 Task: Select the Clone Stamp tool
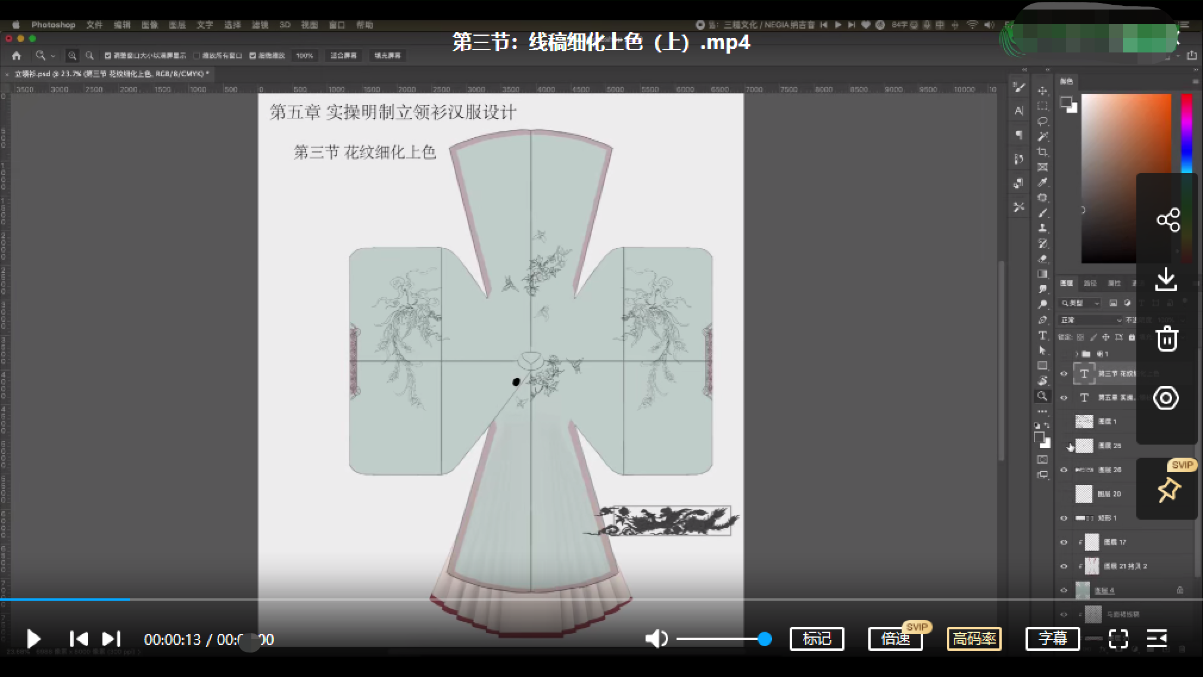[1042, 228]
